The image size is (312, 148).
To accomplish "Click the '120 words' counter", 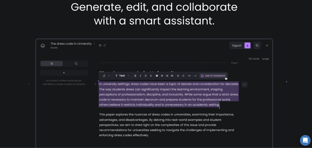I will (254, 59).
